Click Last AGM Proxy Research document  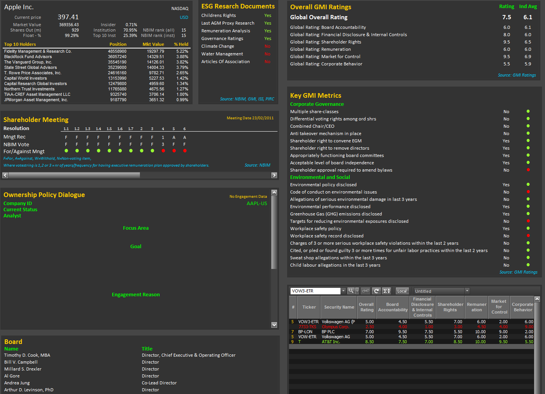click(x=228, y=23)
